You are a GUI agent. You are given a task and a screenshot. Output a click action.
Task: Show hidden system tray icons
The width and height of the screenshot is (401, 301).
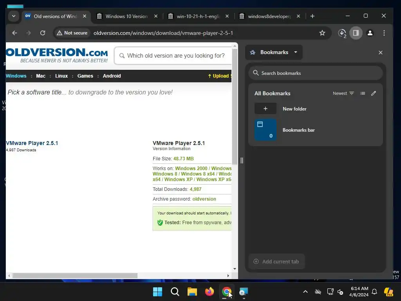pyautogui.click(x=305, y=292)
